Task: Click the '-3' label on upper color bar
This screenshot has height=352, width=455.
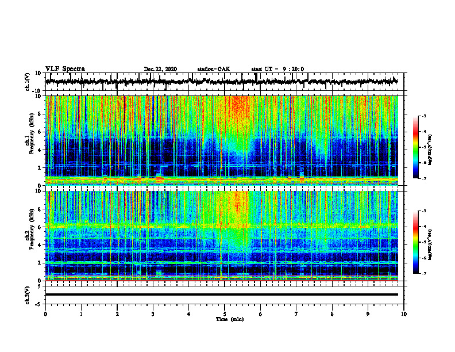Action: tap(423, 116)
